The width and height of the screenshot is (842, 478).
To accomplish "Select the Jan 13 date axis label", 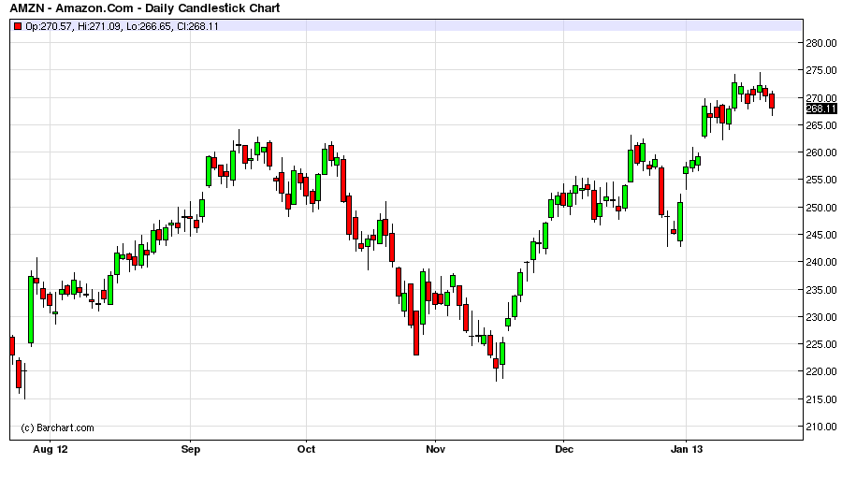I will [x=686, y=449].
